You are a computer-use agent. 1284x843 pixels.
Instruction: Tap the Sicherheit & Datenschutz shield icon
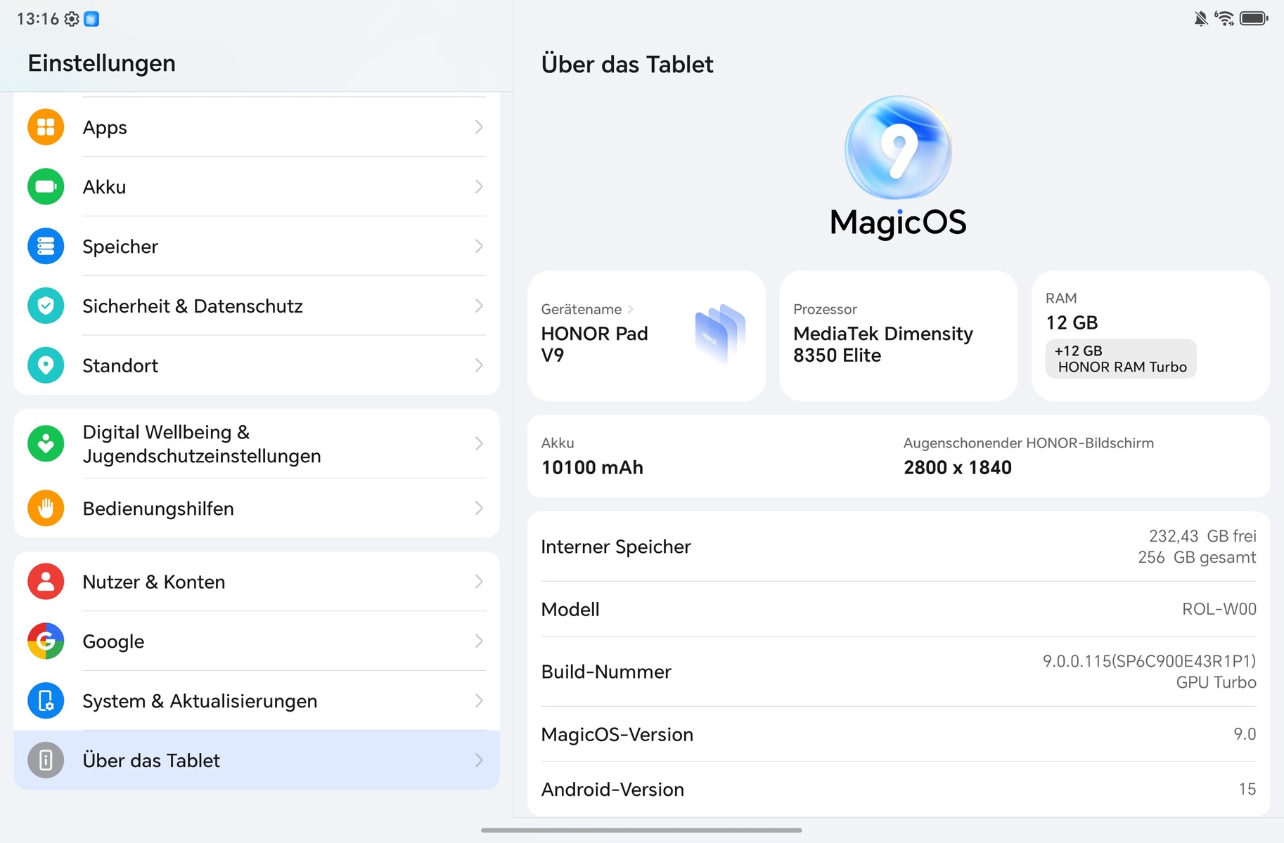coord(46,306)
